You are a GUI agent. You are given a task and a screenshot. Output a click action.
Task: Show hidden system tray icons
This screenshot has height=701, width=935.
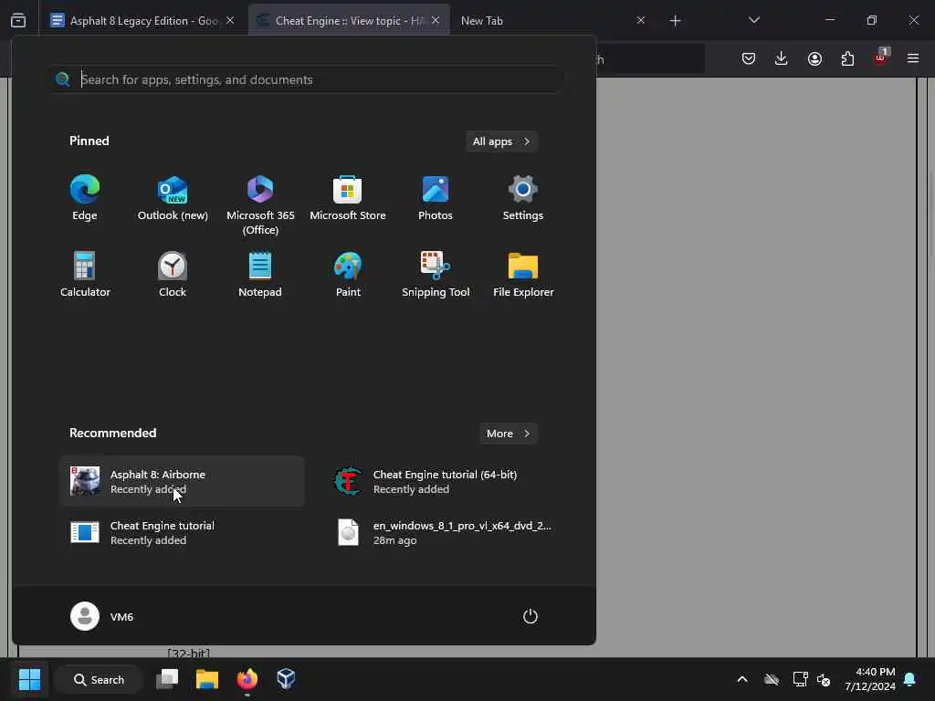[x=742, y=679]
